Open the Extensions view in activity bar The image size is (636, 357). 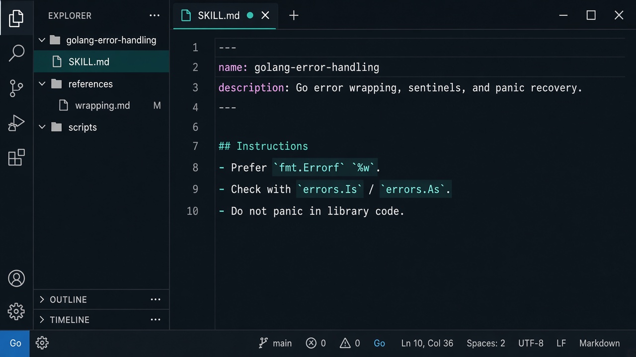16,158
